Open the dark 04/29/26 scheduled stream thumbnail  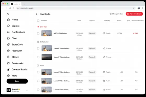click(x=47, y=57)
